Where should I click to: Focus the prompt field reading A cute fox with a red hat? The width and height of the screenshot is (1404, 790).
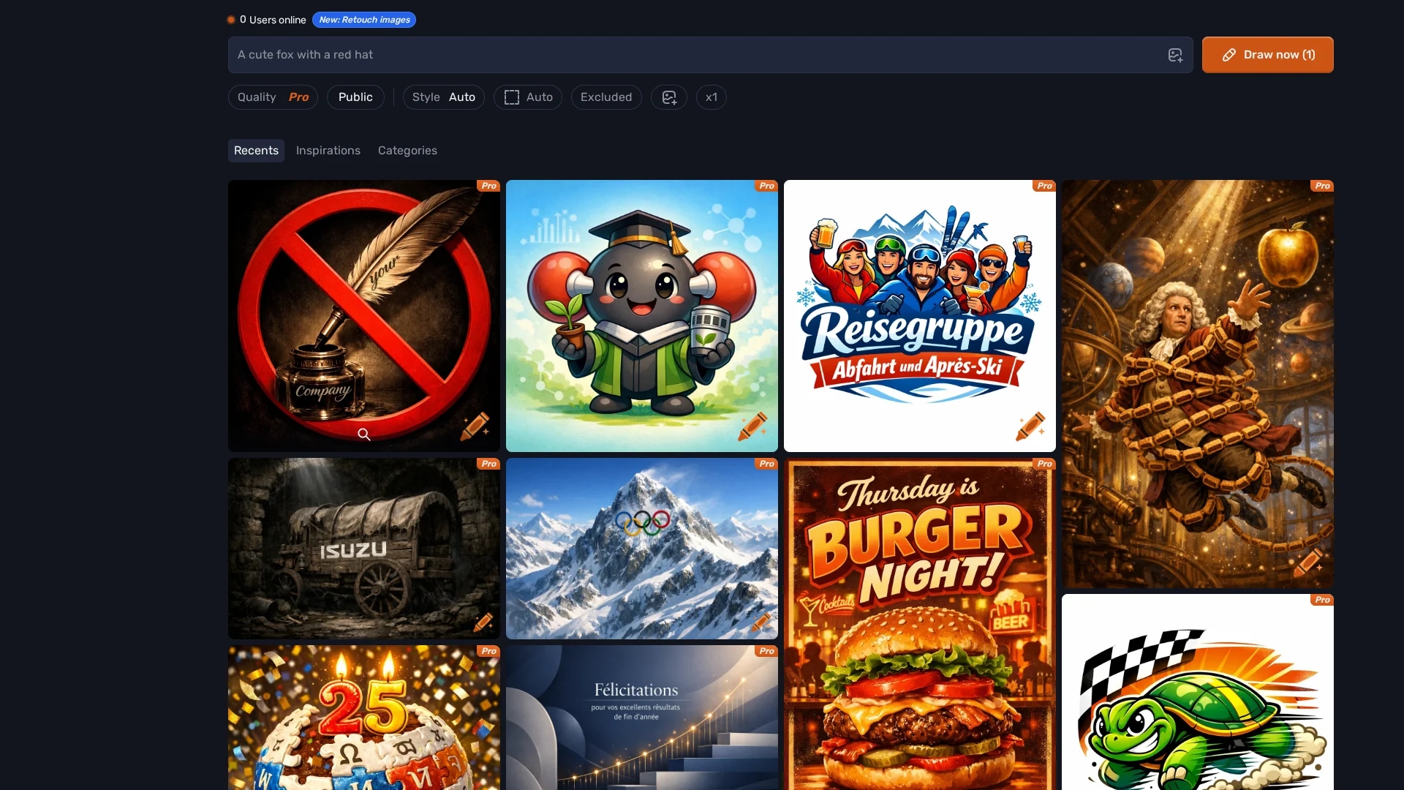[711, 55]
